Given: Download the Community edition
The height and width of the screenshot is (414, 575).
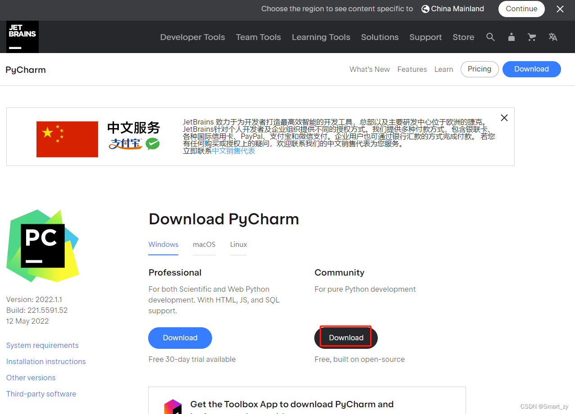Looking at the screenshot, I should [345, 338].
